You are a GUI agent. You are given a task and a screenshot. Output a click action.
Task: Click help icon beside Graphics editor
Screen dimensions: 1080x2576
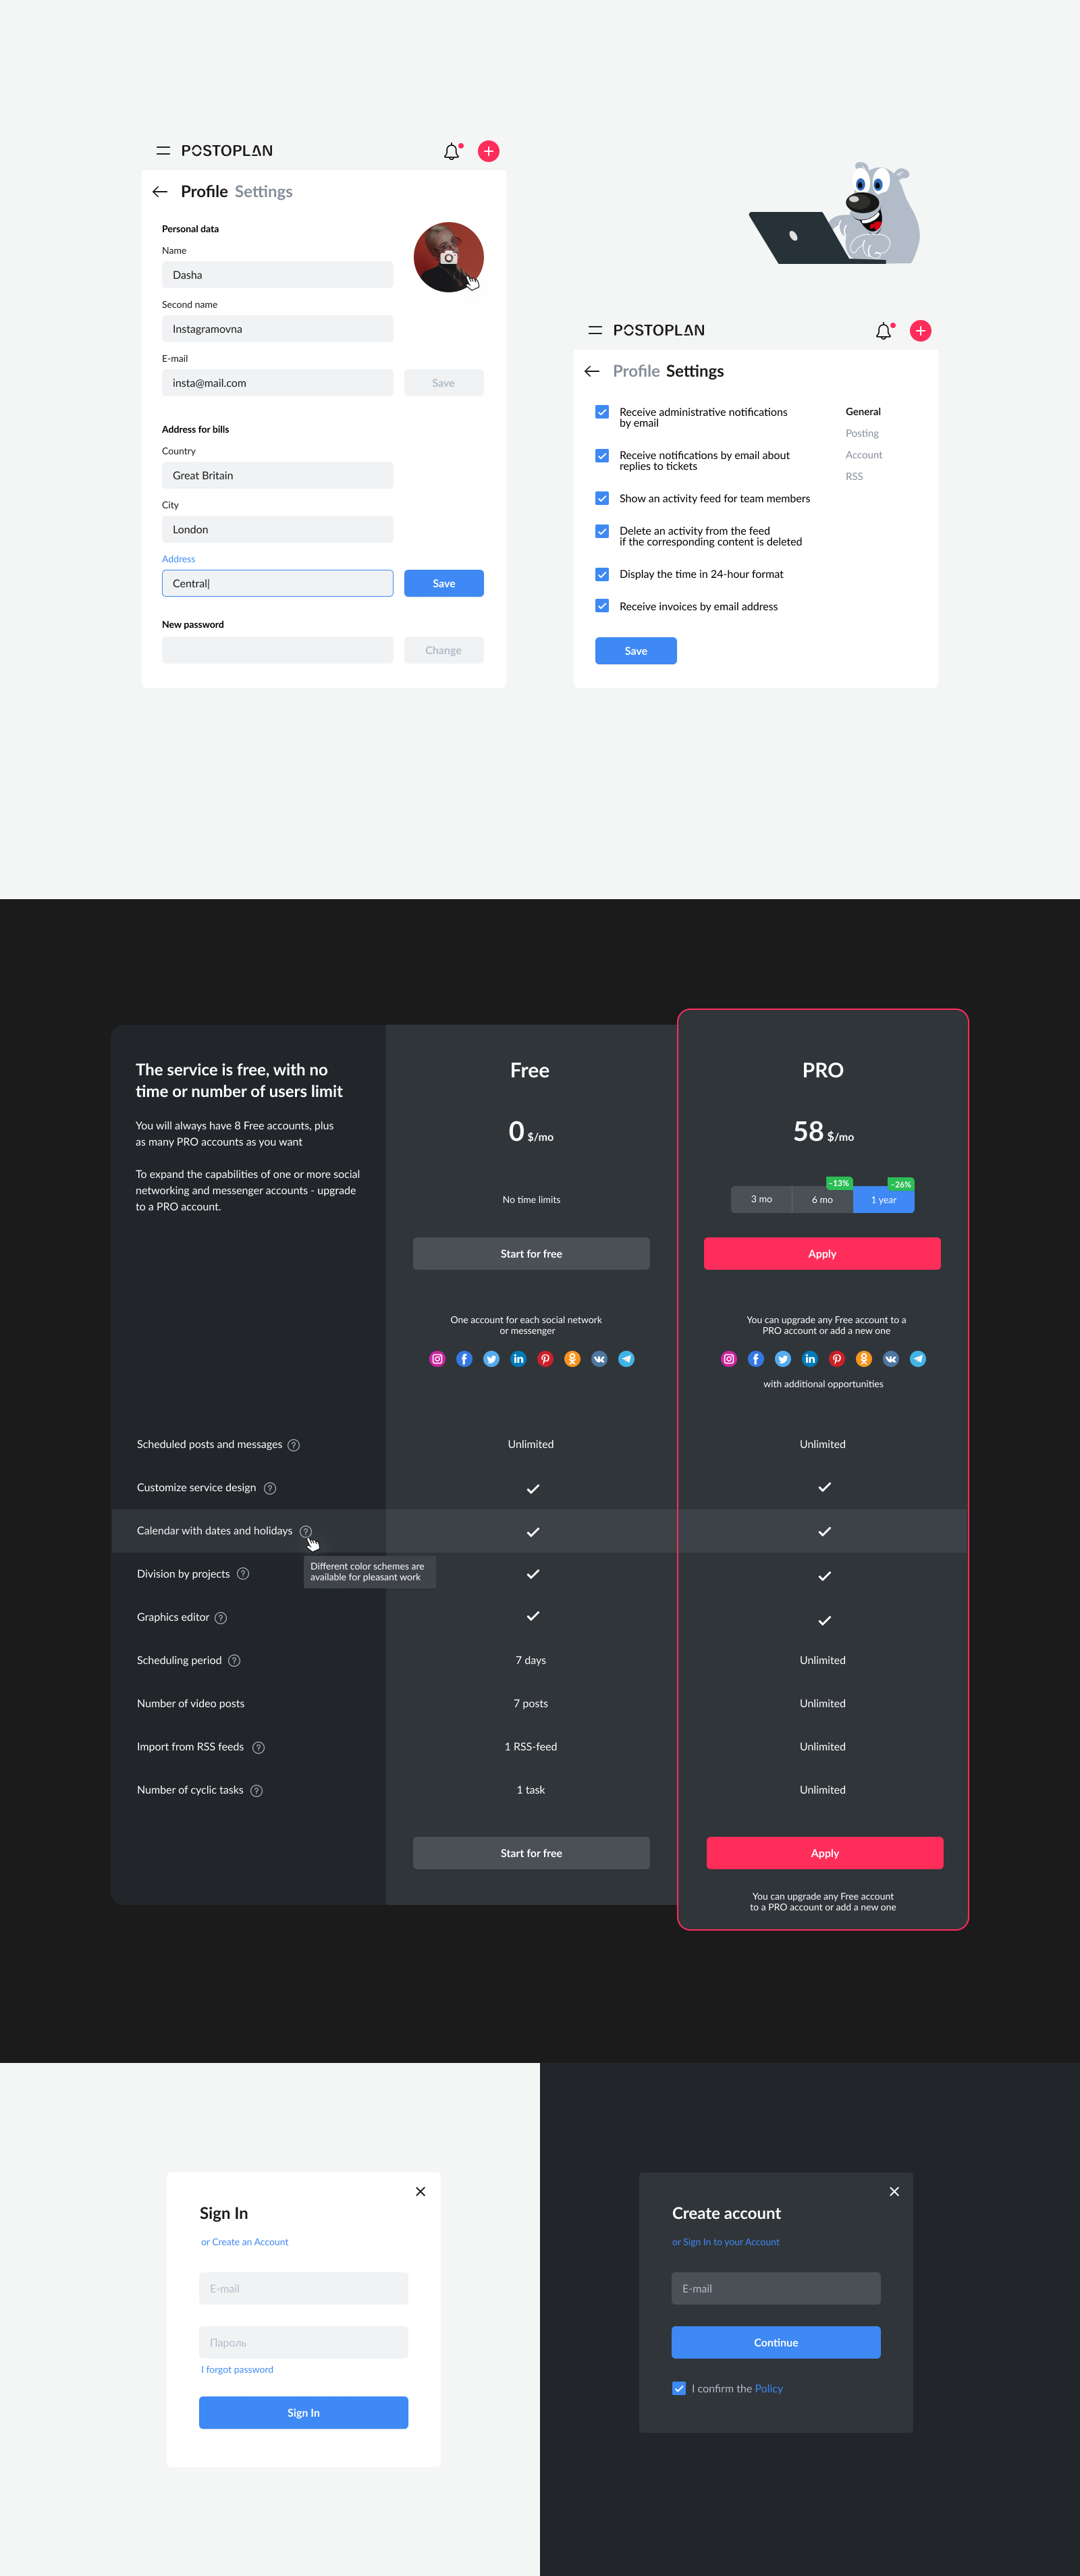(221, 1618)
